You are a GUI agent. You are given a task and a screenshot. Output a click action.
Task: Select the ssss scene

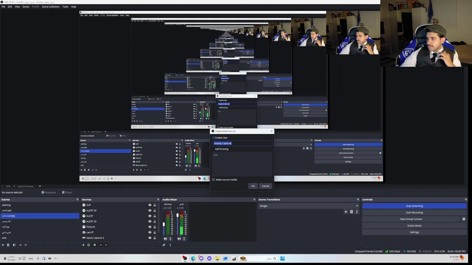[x=39, y=238]
